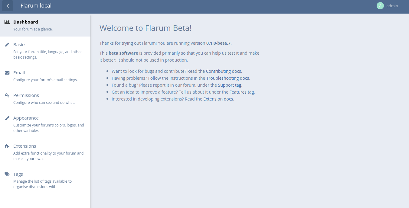Click 'Customize your forum's colors, logos' description
The image size is (409, 208).
(49, 128)
